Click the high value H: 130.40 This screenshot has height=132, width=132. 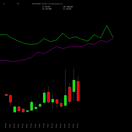click(68, 7)
